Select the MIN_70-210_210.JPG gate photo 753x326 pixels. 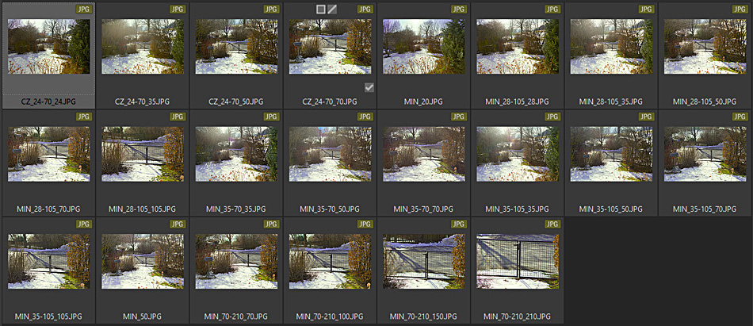[x=518, y=261]
